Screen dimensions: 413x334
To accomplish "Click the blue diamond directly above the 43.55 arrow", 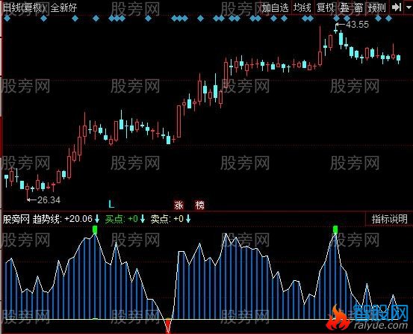I will tap(336, 18).
